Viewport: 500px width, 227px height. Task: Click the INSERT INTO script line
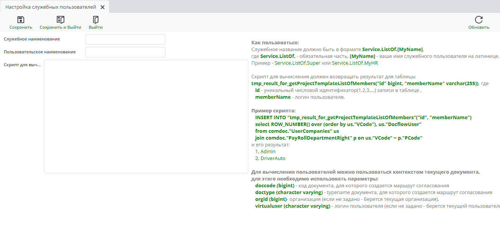tap(363, 118)
